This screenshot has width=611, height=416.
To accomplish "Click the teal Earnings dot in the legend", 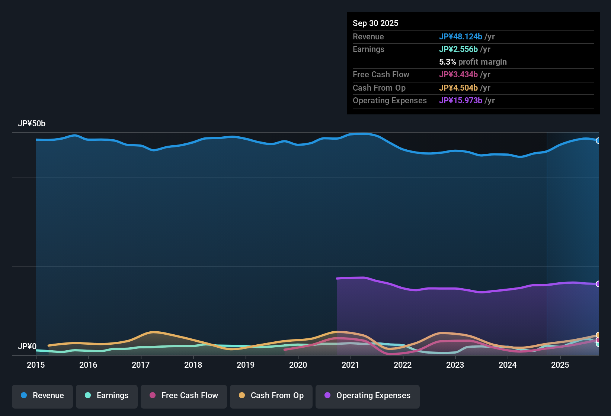I will [x=88, y=396].
